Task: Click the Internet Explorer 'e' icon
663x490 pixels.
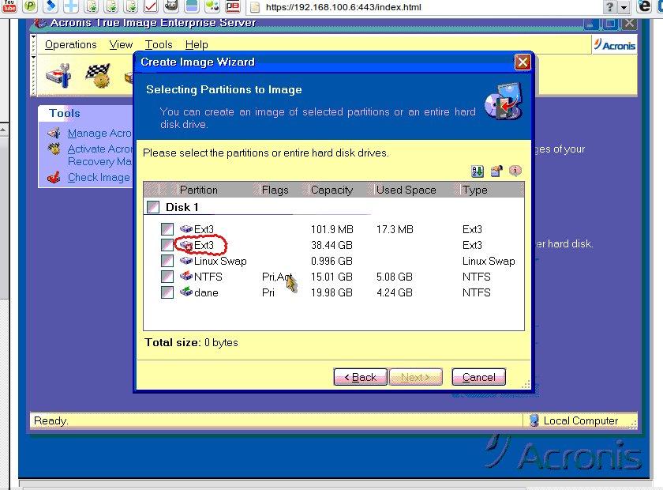Action: click(x=644, y=6)
